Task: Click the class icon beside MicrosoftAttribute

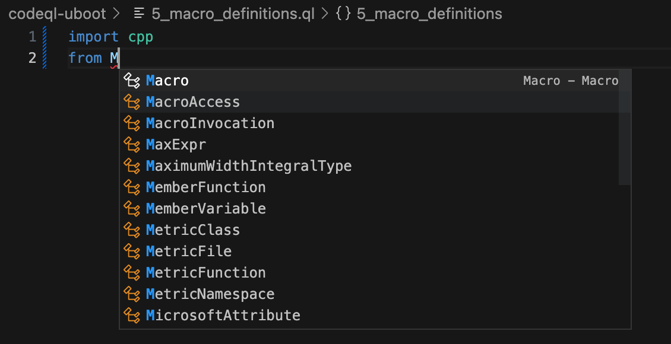Action: click(x=132, y=316)
